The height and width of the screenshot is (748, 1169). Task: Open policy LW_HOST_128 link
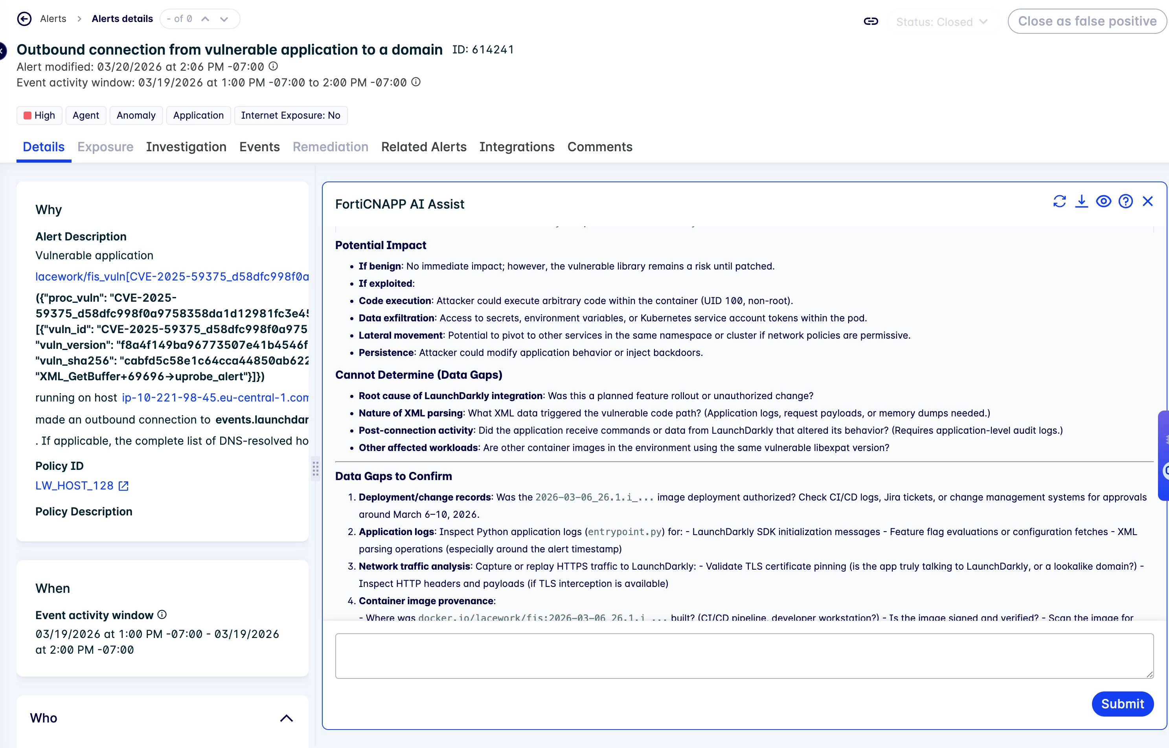click(74, 486)
